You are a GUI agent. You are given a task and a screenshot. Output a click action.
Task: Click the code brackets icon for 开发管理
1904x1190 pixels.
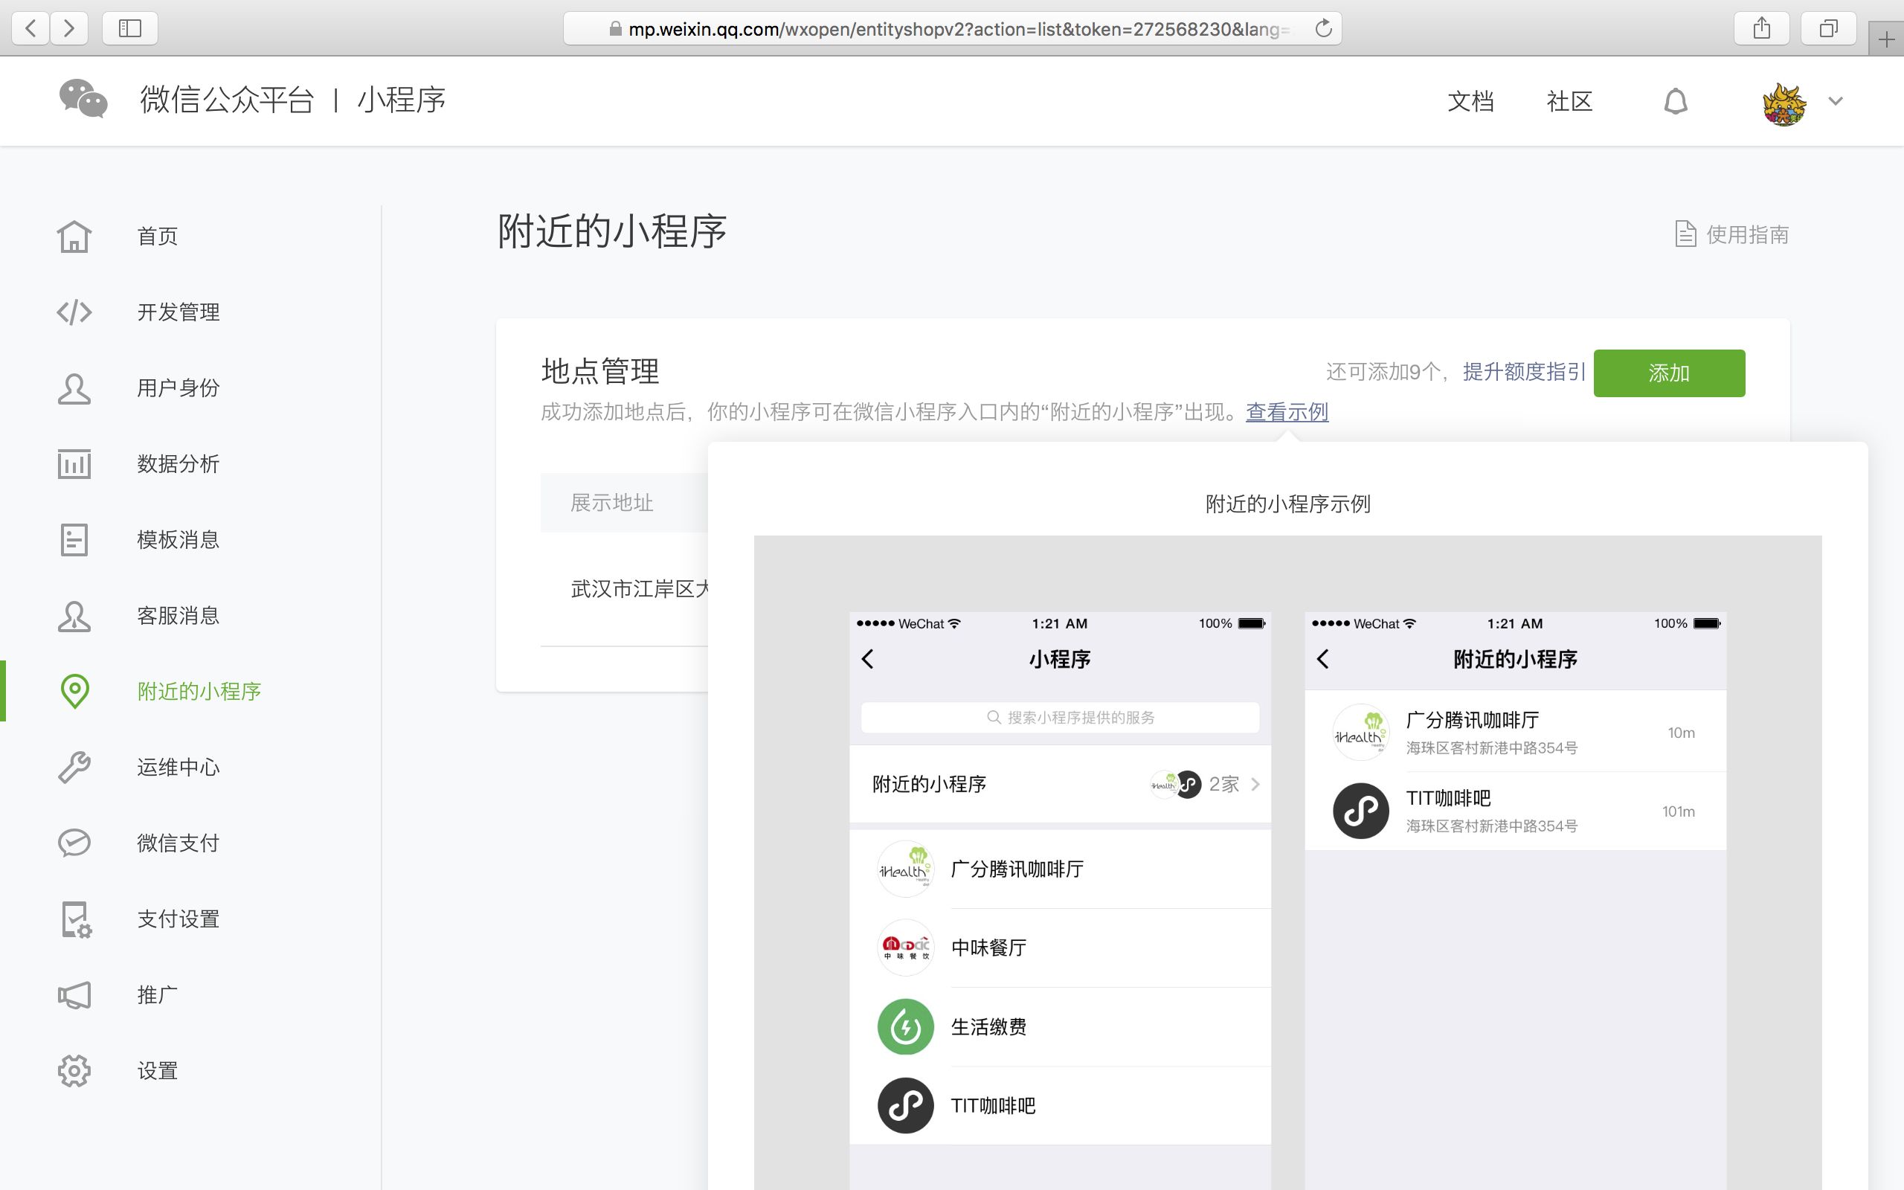pyautogui.click(x=74, y=312)
